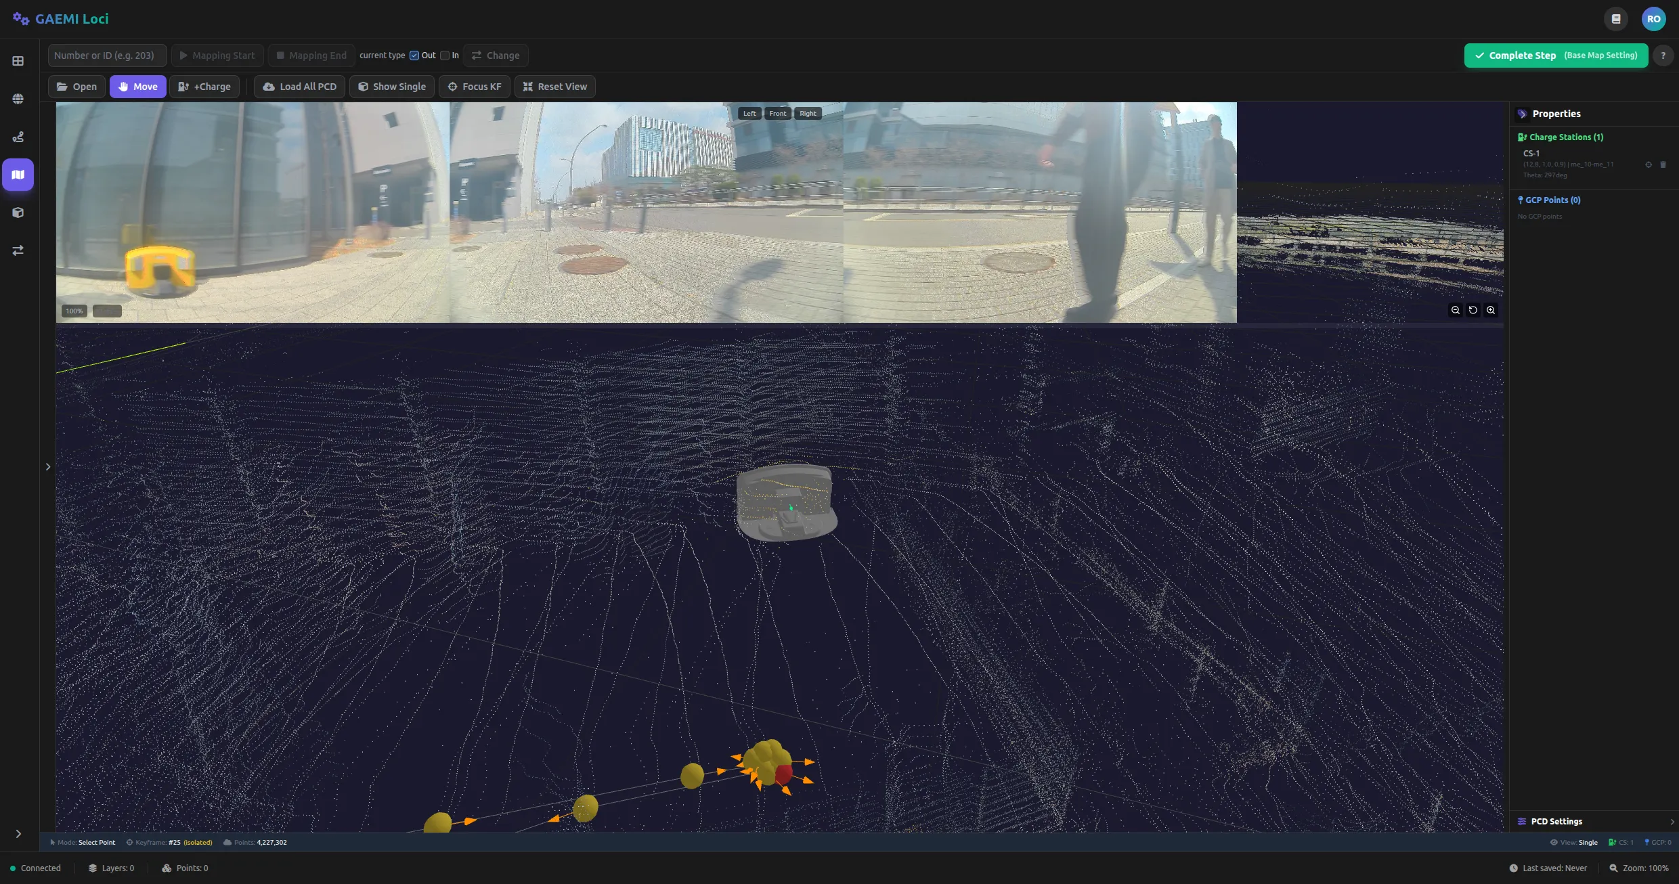Open the 3D cube sidebar icon
The width and height of the screenshot is (1679, 884).
pos(18,213)
